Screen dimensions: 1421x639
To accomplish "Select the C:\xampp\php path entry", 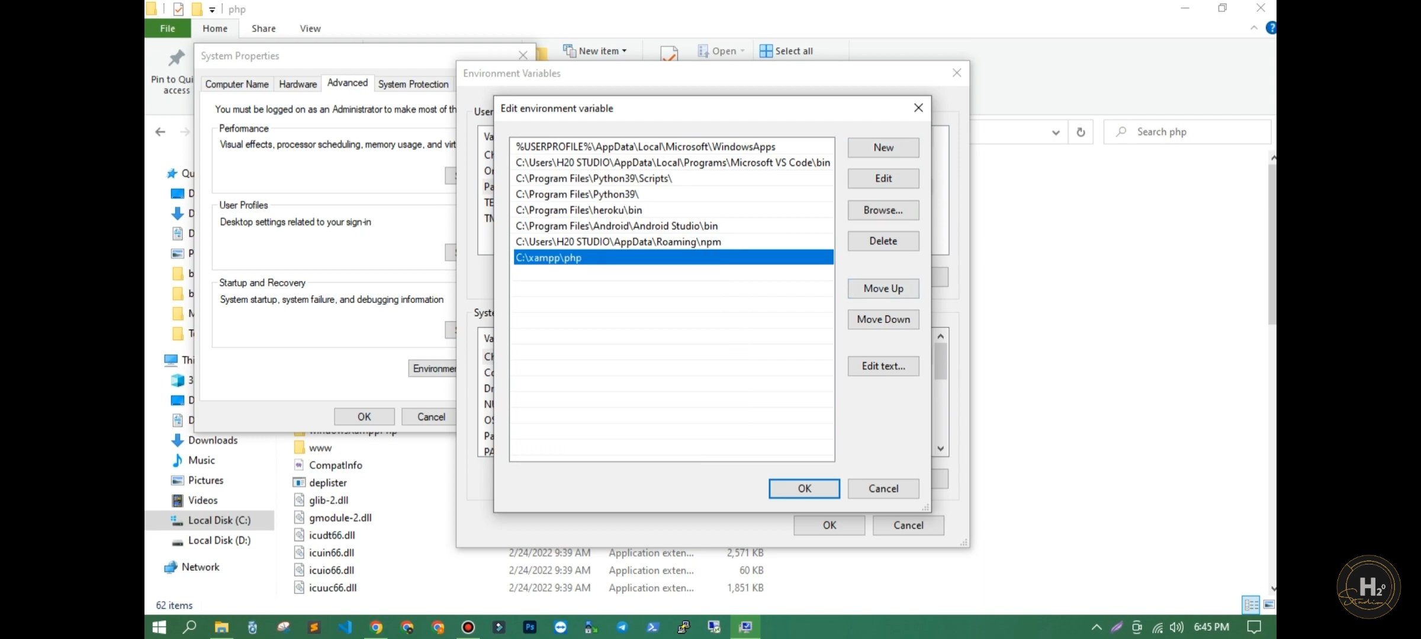I will click(x=673, y=257).
